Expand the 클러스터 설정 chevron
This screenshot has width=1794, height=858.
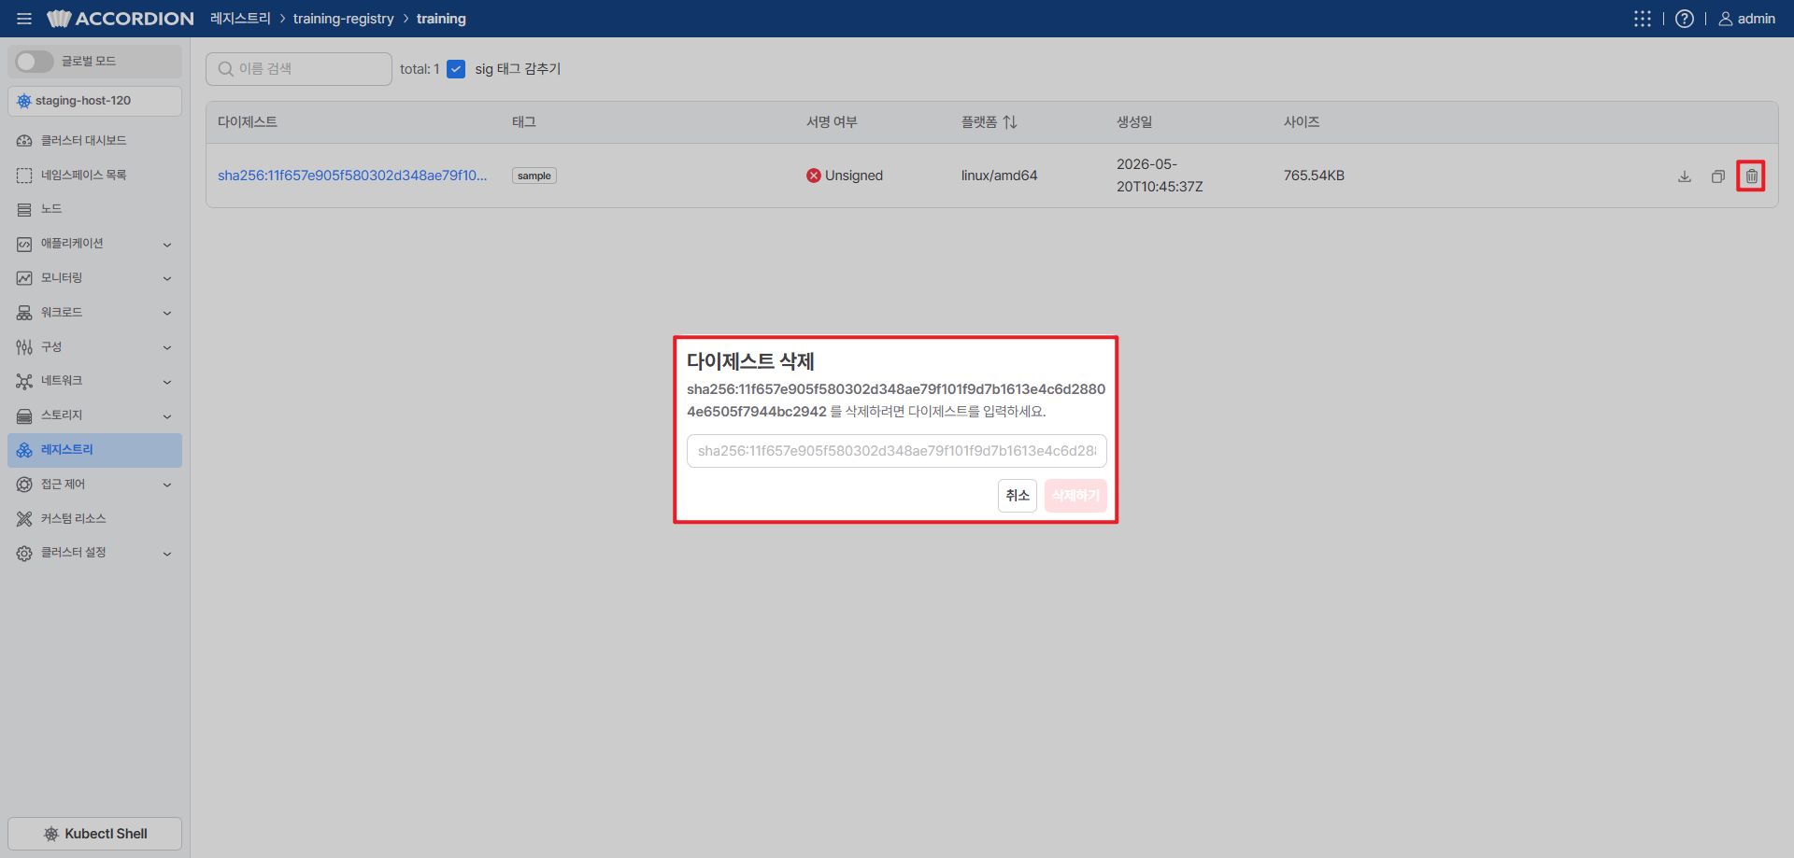coord(167,554)
